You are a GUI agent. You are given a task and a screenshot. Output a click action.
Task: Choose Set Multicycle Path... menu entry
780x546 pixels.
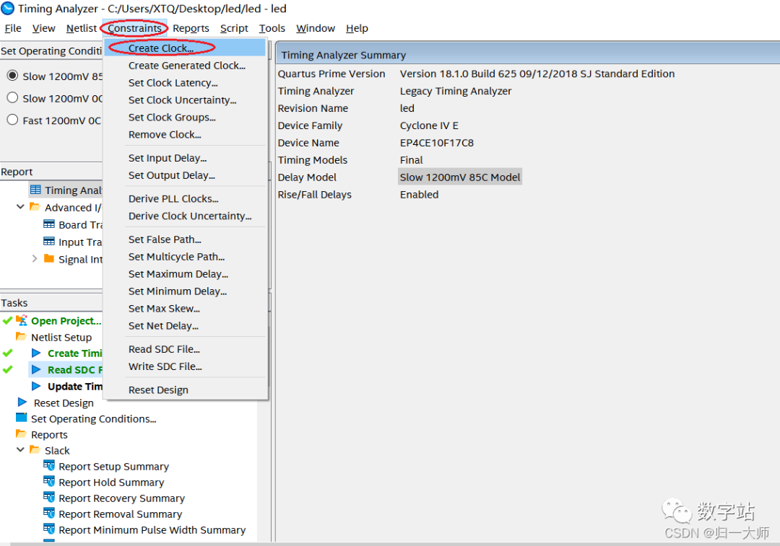tap(185, 257)
